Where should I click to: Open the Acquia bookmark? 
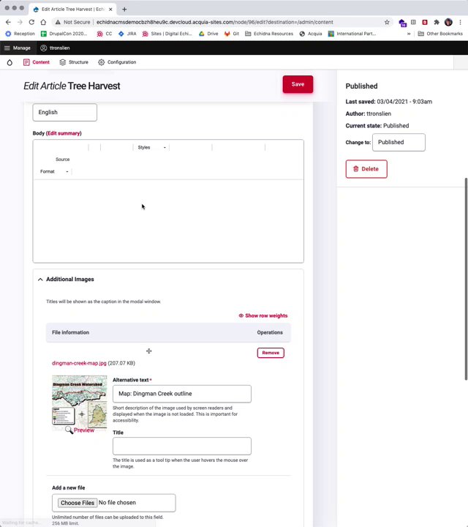311,34
